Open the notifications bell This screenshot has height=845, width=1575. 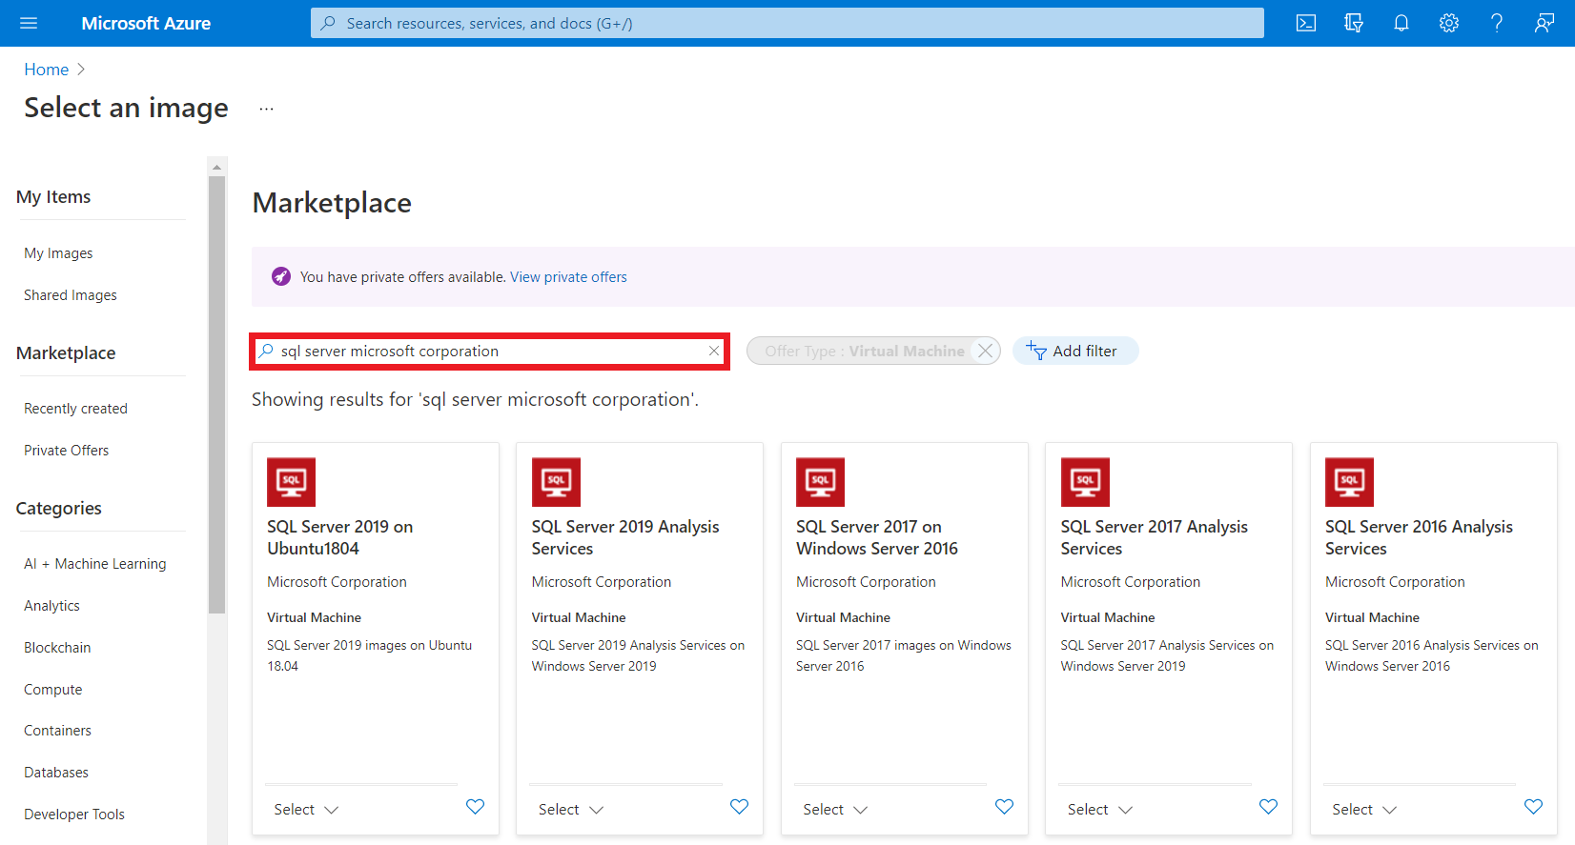[x=1401, y=23]
